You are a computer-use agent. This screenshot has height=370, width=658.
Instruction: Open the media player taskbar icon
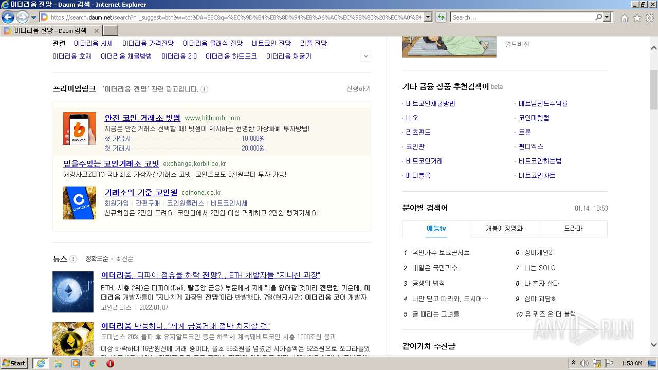click(76, 363)
